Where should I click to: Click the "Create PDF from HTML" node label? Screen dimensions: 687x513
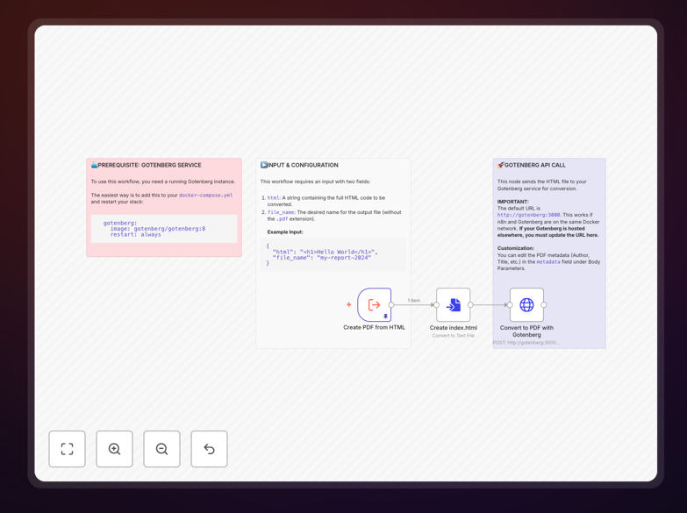pos(374,327)
